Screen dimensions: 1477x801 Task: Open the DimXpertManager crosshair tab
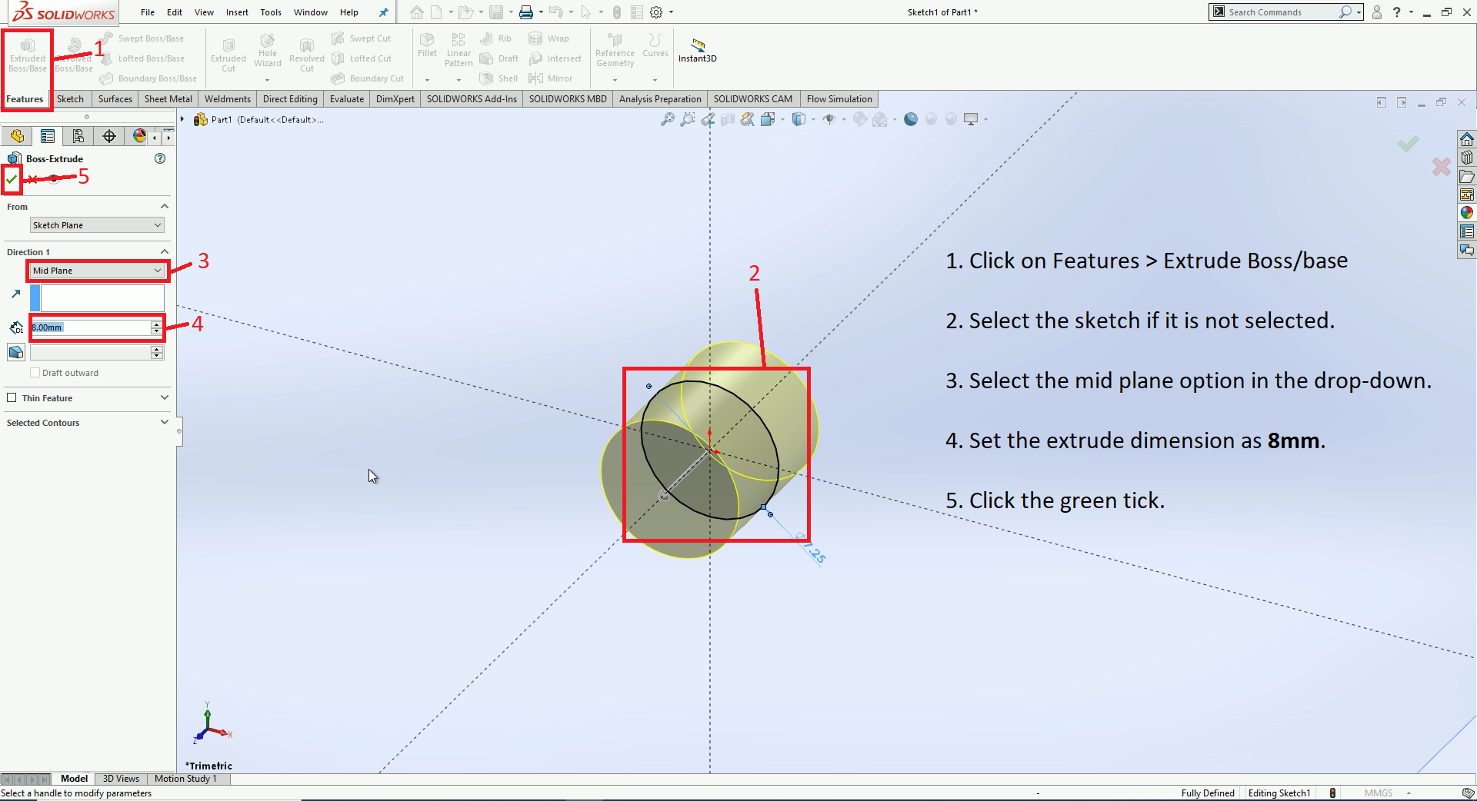coord(109,136)
